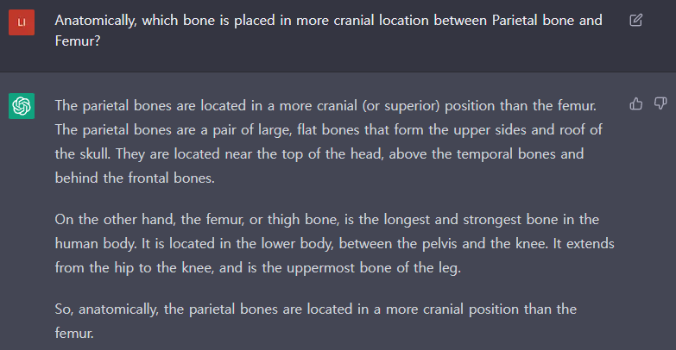Click the final word 'femur.' of the response

(74, 334)
